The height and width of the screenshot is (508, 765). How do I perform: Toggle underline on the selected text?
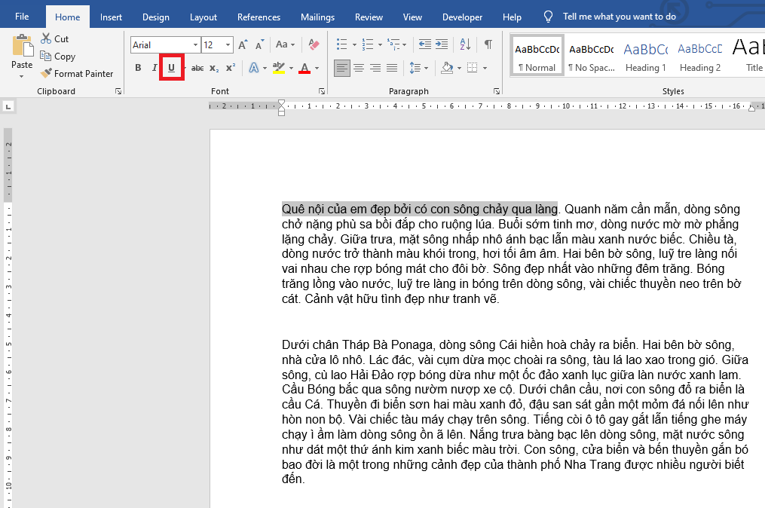tap(171, 69)
